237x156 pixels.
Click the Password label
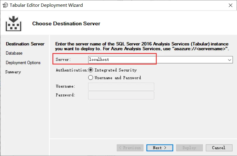coord(65,95)
